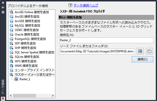Click the ArcSDE connection icon
This screenshot has height=101, width=157.
(x=12, y=21)
